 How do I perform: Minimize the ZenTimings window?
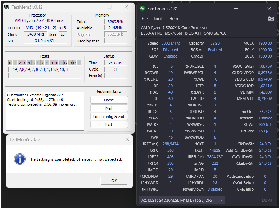pyautogui.click(x=236, y=8)
